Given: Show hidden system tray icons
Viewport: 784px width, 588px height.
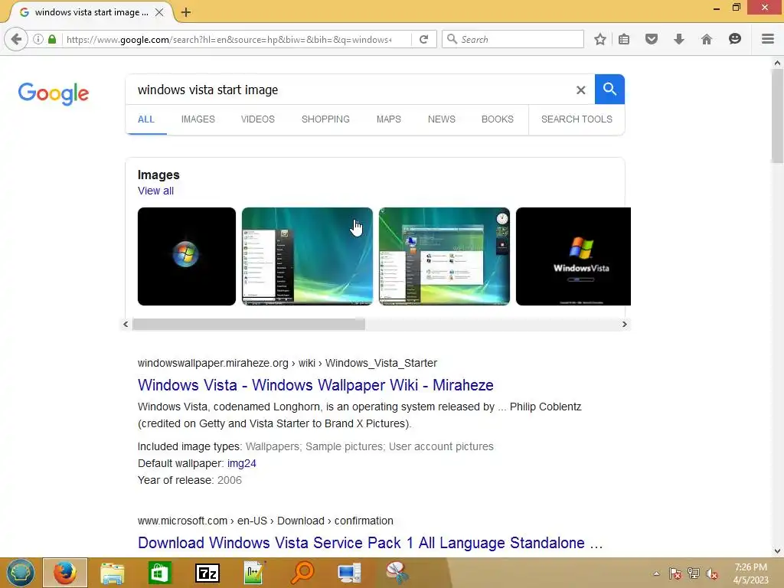Looking at the screenshot, I should click(656, 573).
